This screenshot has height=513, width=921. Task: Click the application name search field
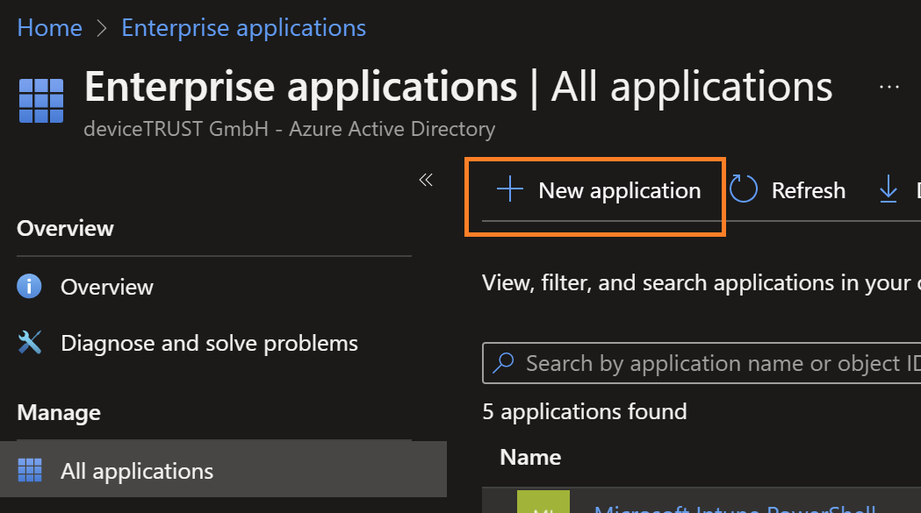tap(685, 363)
